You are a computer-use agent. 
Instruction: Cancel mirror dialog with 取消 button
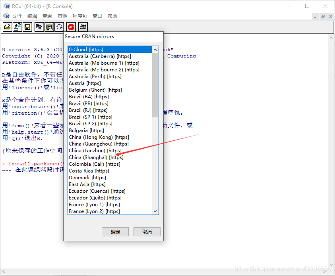coord(147,232)
